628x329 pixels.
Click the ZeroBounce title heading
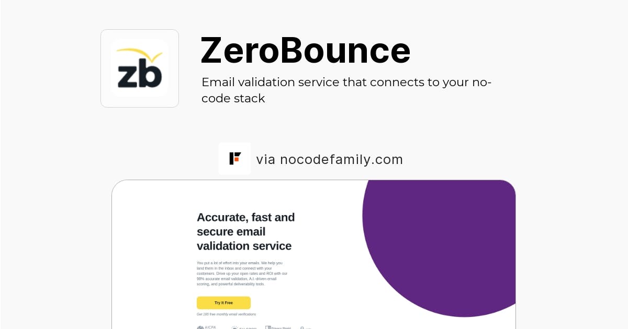pyautogui.click(x=306, y=50)
